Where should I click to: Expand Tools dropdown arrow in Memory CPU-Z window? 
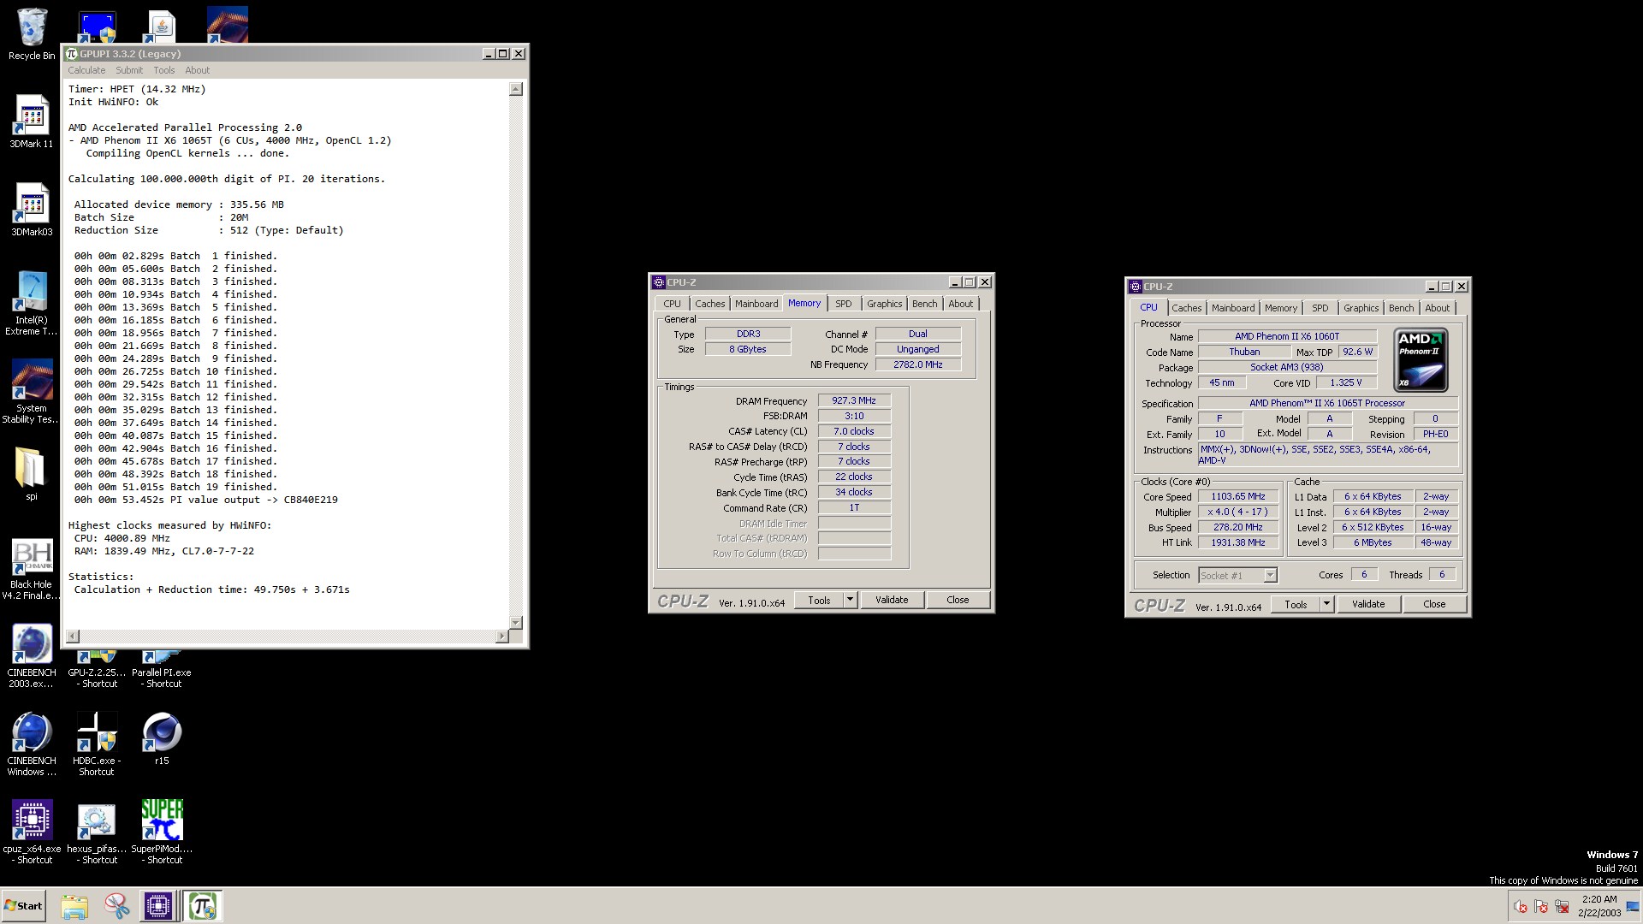pyautogui.click(x=850, y=601)
